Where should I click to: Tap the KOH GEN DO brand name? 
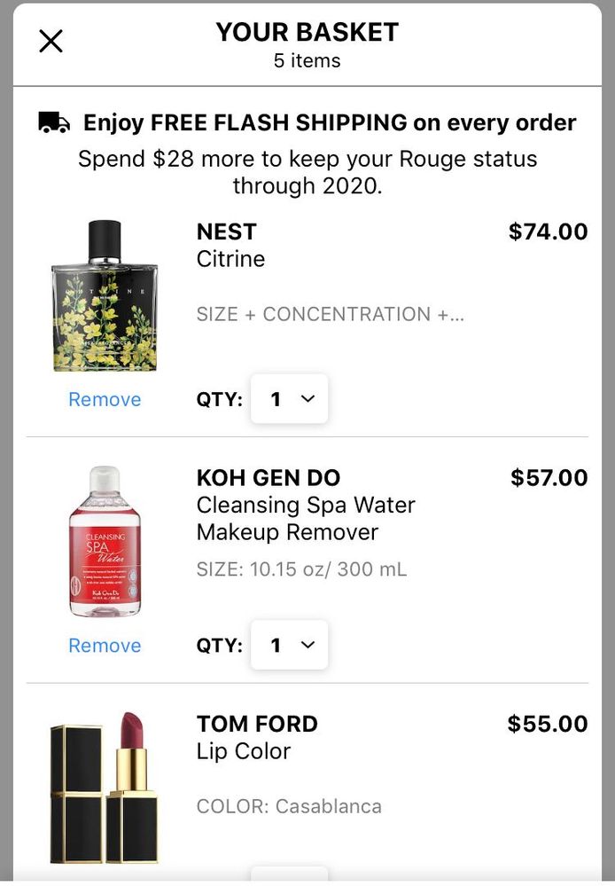[268, 477]
